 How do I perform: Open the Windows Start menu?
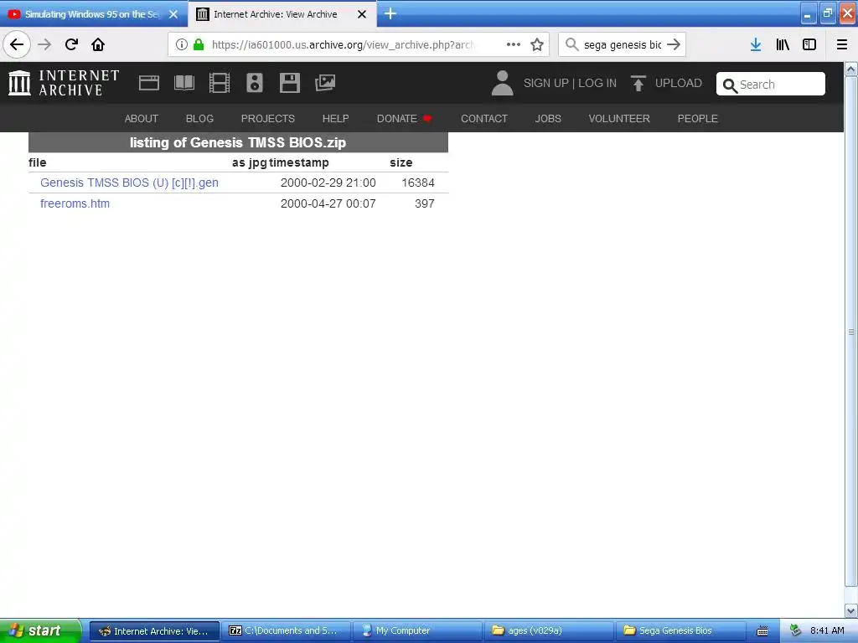40,630
